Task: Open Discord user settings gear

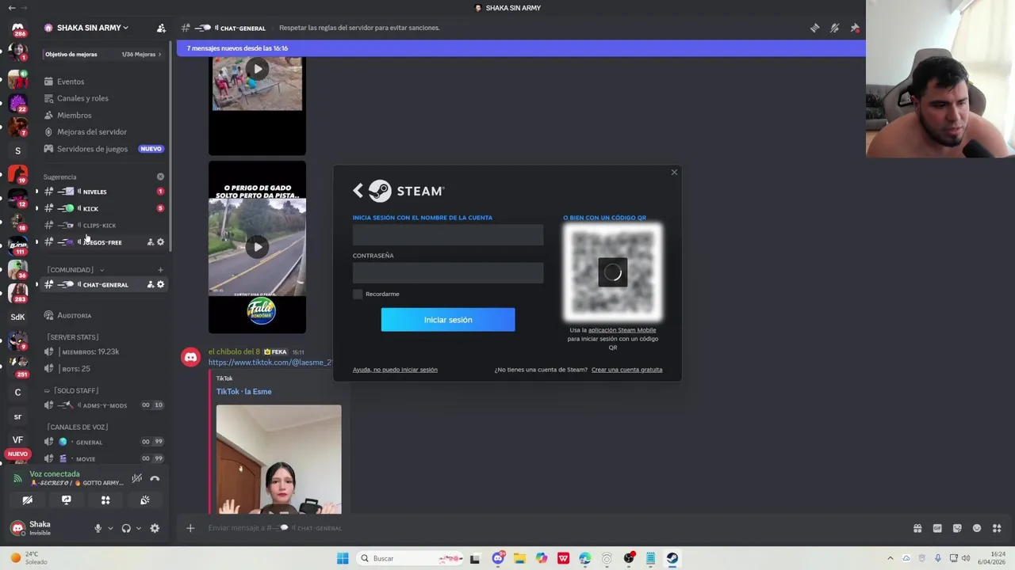Action: click(155, 528)
